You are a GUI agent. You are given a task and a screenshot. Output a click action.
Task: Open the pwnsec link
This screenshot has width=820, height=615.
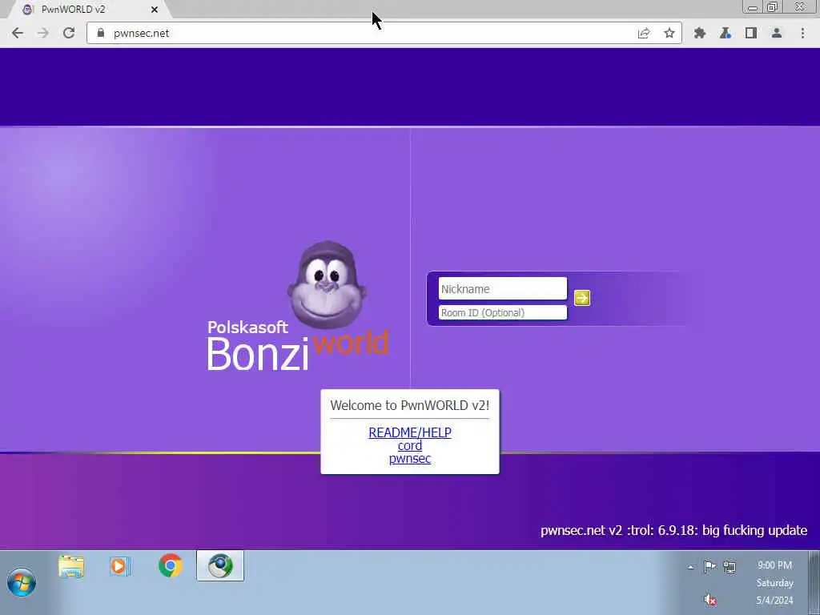click(410, 459)
